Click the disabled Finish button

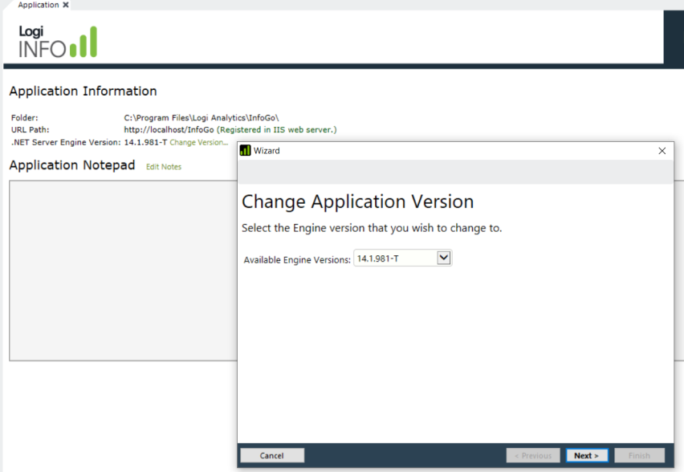[x=640, y=455]
